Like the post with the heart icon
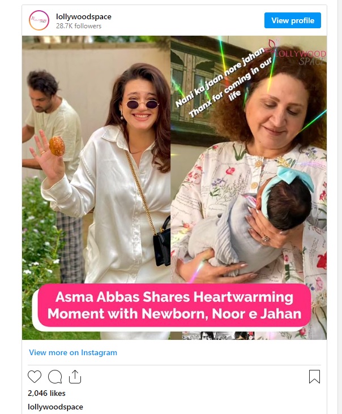Image resolution: width=342 pixels, height=414 pixels. (x=35, y=377)
